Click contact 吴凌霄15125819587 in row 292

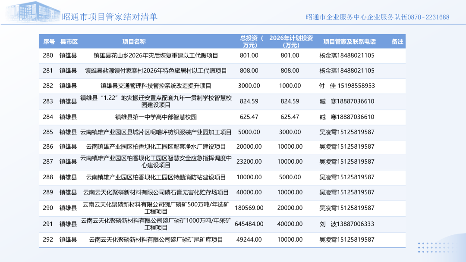click(x=347, y=240)
